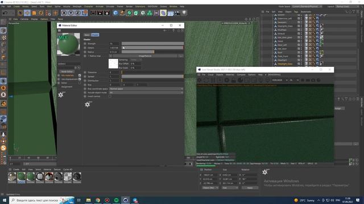Open the Material Editor hamburger menu
Viewport: 364px width, 204px height.
tap(59, 30)
